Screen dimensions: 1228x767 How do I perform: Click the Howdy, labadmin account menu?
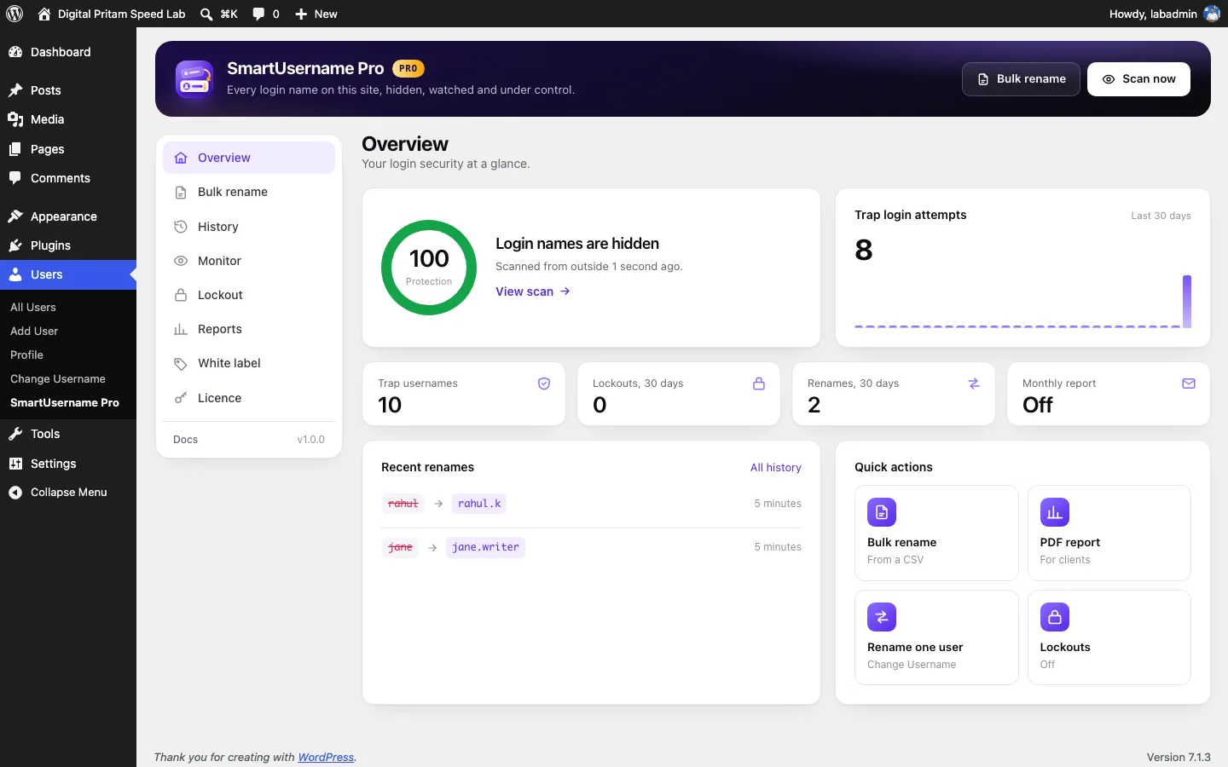coord(1164,14)
